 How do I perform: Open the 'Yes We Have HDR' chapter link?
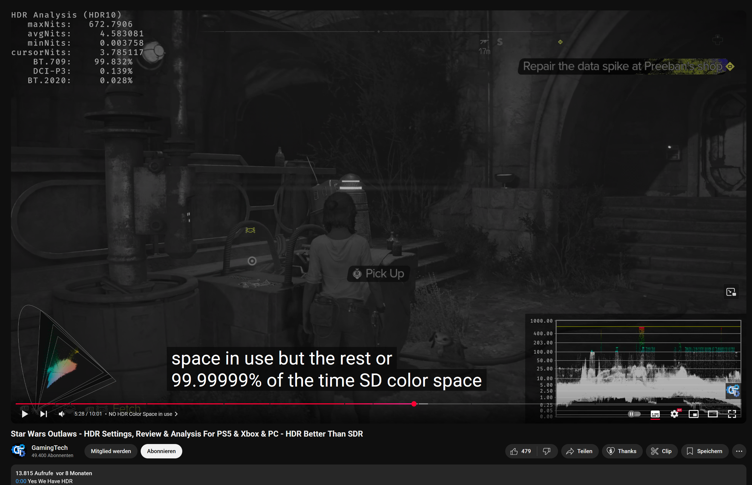pyautogui.click(x=21, y=481)
